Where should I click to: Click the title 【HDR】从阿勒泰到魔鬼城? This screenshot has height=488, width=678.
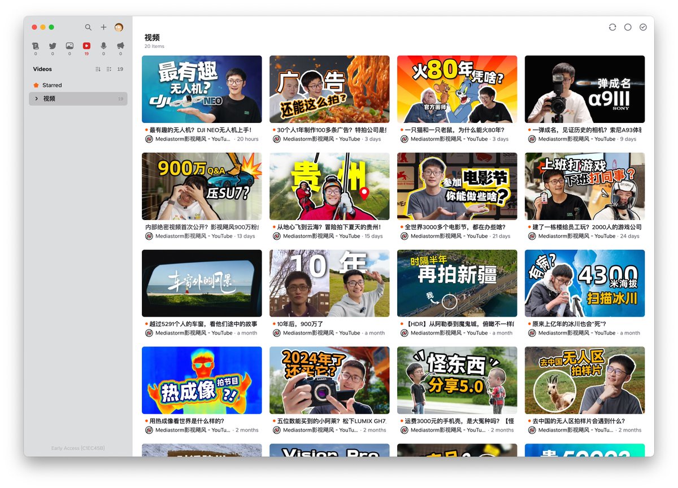coord(459,324)
